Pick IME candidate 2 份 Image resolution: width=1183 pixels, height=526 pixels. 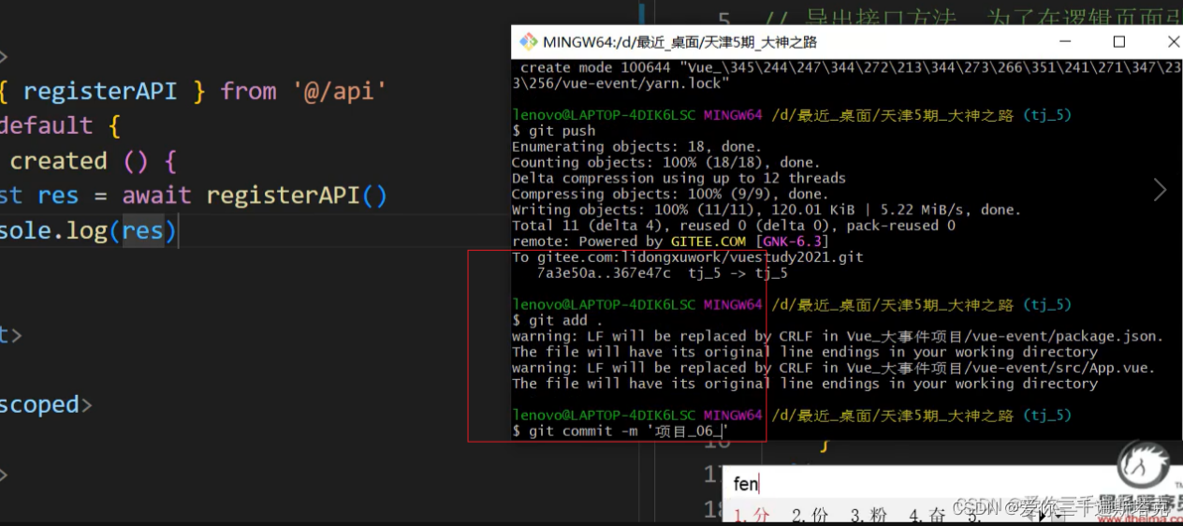pos(810,514)
